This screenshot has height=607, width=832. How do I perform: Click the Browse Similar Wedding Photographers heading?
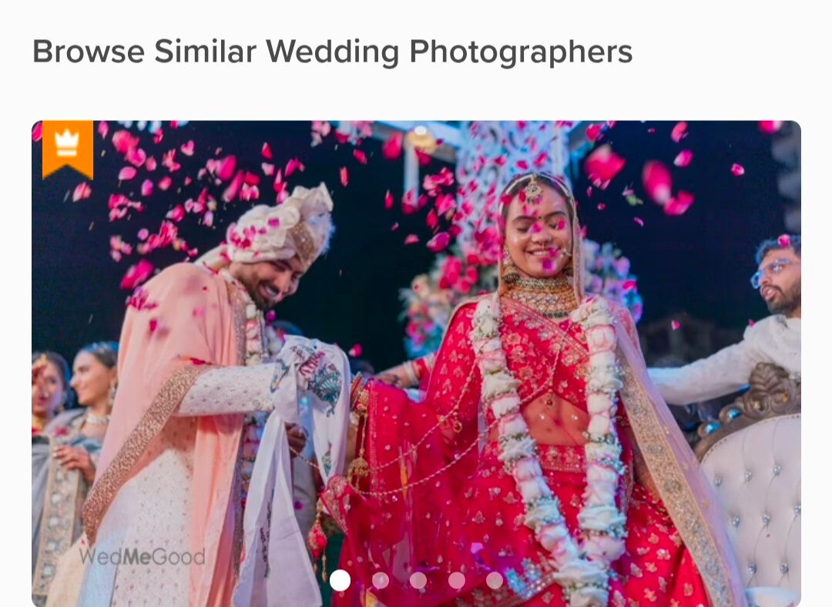[332, 52]
